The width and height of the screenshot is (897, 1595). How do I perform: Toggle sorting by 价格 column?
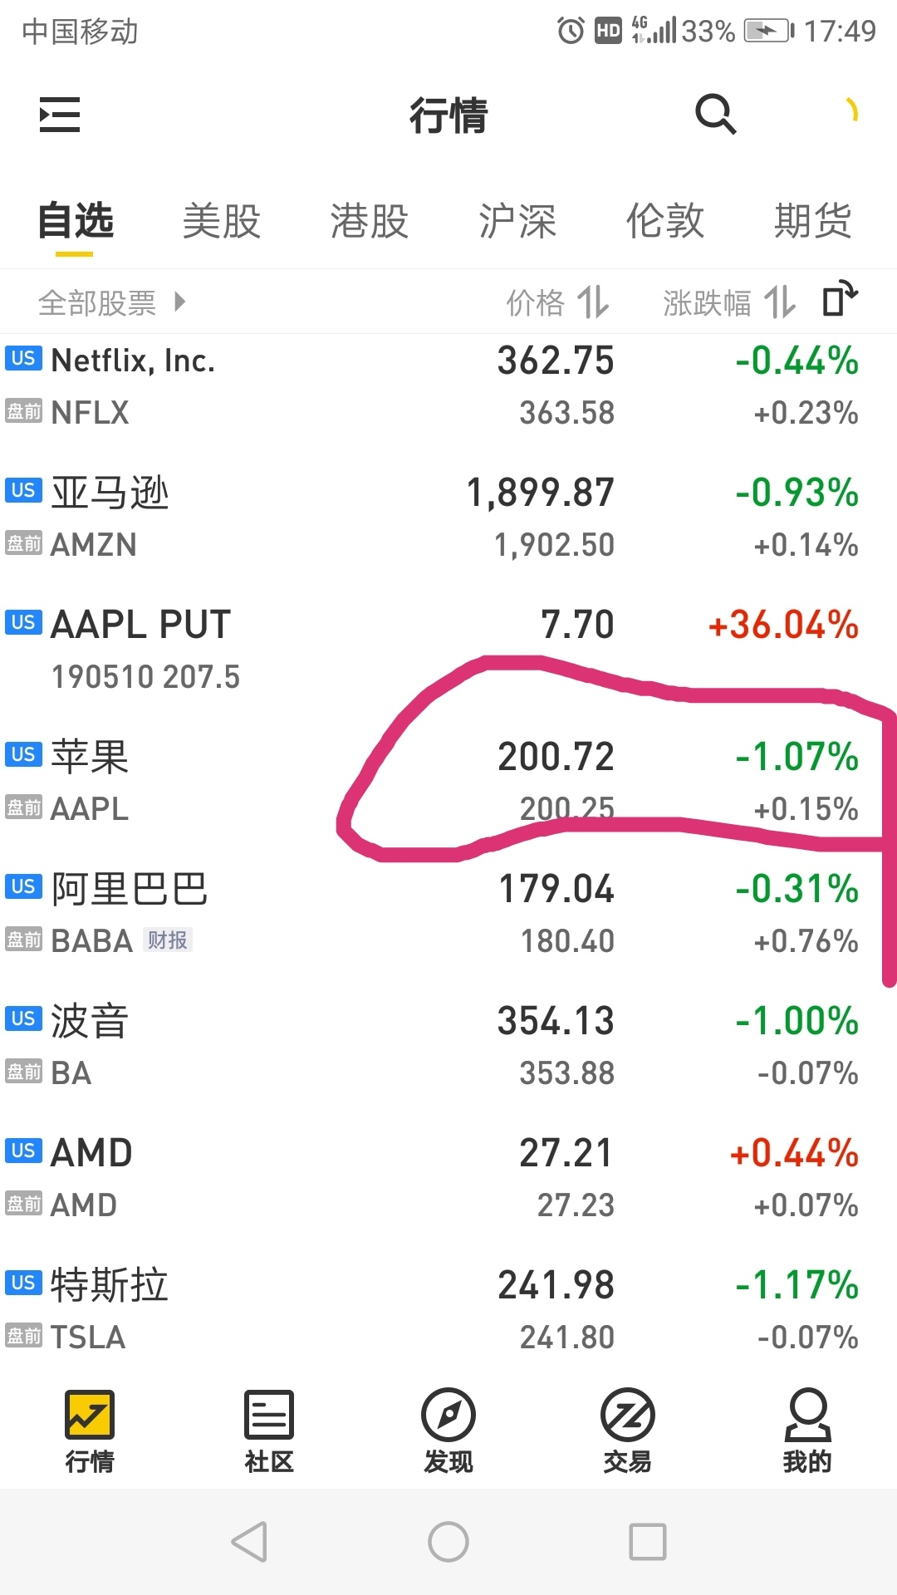coord(558,302)
